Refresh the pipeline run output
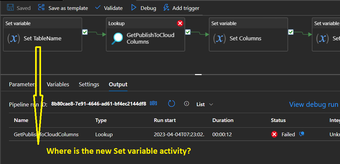This screenshot has width=340, height=164. pos(171,103)
